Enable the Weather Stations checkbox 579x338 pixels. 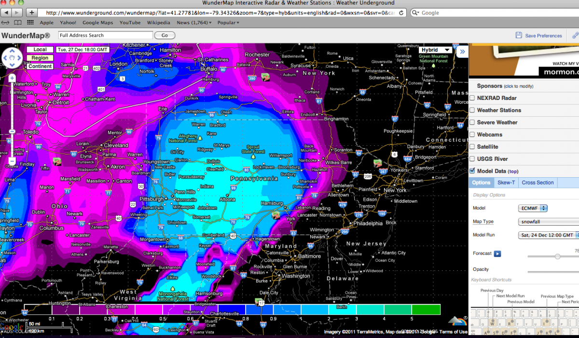[472, 110]
